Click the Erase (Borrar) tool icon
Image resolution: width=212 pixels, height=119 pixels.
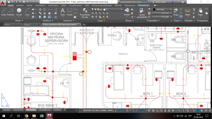click(56, 10)
